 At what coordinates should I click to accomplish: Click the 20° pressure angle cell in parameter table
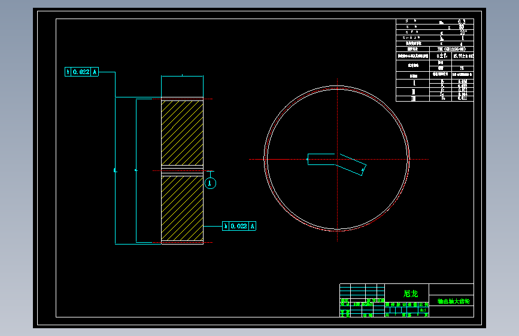coord(463,32)
